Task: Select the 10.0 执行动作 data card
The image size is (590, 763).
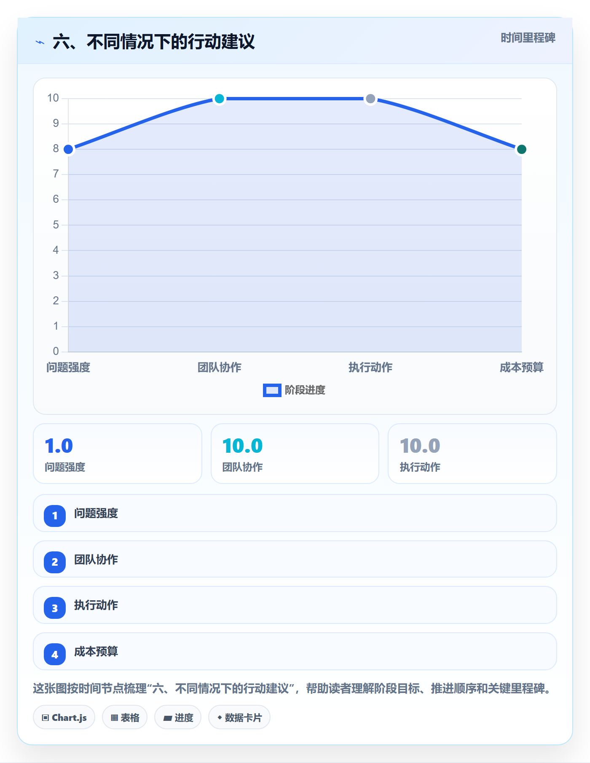Action: coord(472,454)
